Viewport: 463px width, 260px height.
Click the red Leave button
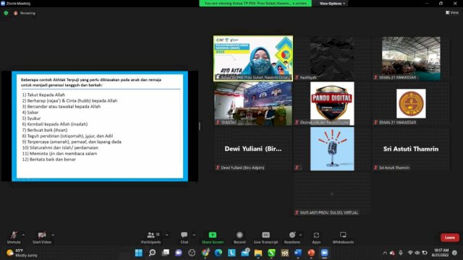coord(450,238)
